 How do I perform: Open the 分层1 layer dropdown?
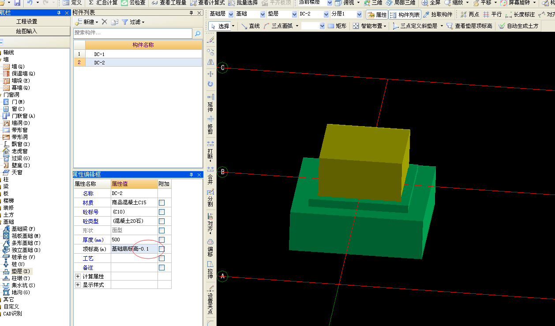(x=360, y=14)
